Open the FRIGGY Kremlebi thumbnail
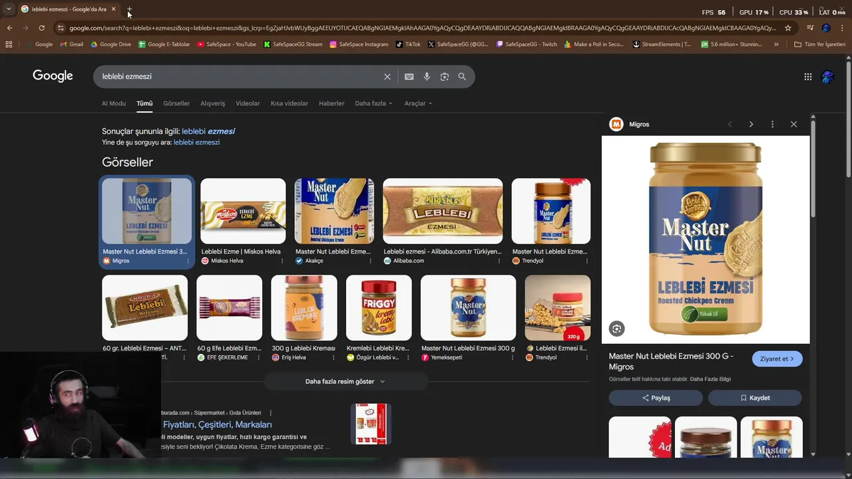Screen dimensions: 852x479 click(379, 308)
